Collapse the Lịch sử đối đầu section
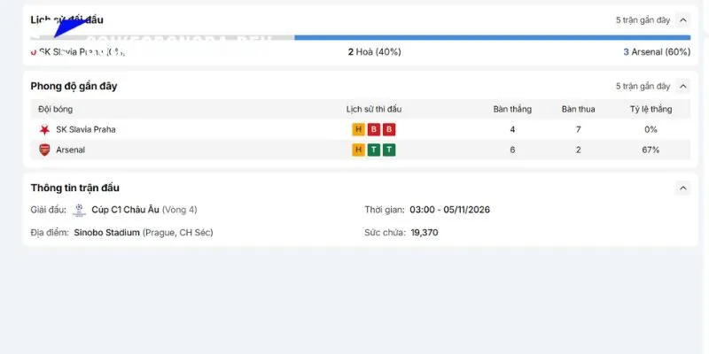This screenshot has width=709, height=354. coord(683,19)
